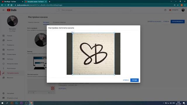
Task: Click ПЕРЕЙТИ НА КАНАЛ link
Action: coord(154,22)
